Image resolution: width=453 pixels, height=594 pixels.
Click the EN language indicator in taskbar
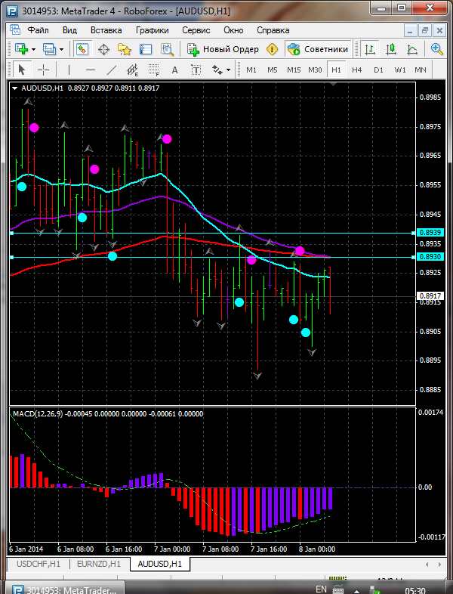(x=321, y=589)
